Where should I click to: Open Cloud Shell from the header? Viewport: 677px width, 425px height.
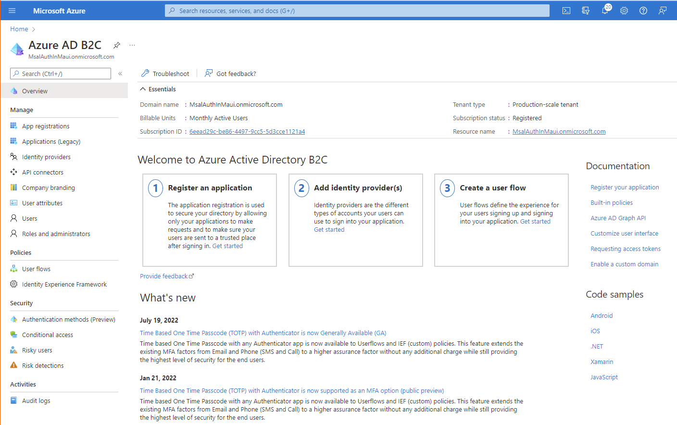[566, 11]
